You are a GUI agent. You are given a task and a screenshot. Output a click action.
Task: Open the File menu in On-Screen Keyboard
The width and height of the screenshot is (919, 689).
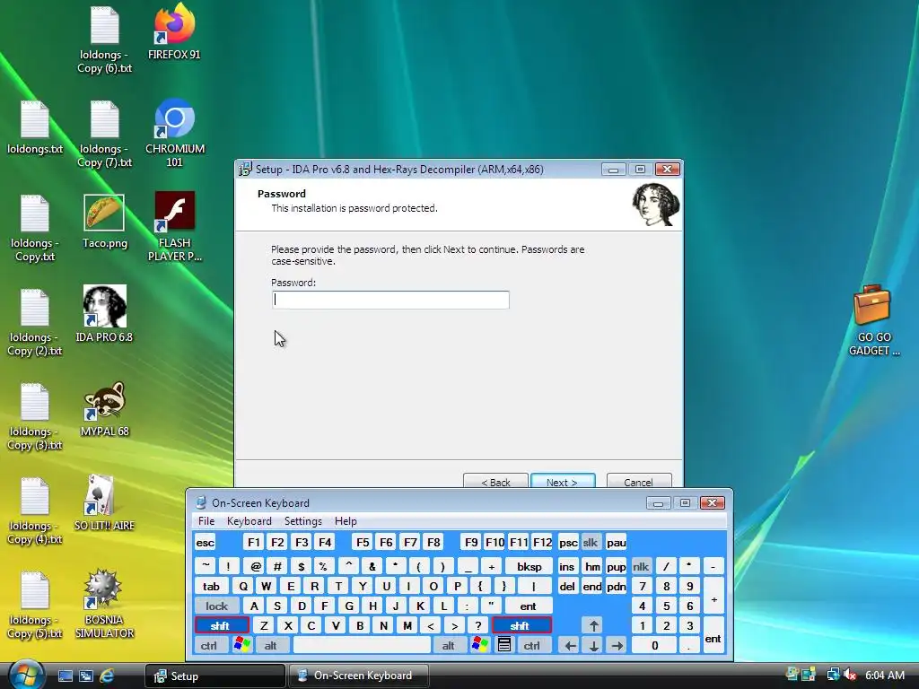click(x=206, y=521)
